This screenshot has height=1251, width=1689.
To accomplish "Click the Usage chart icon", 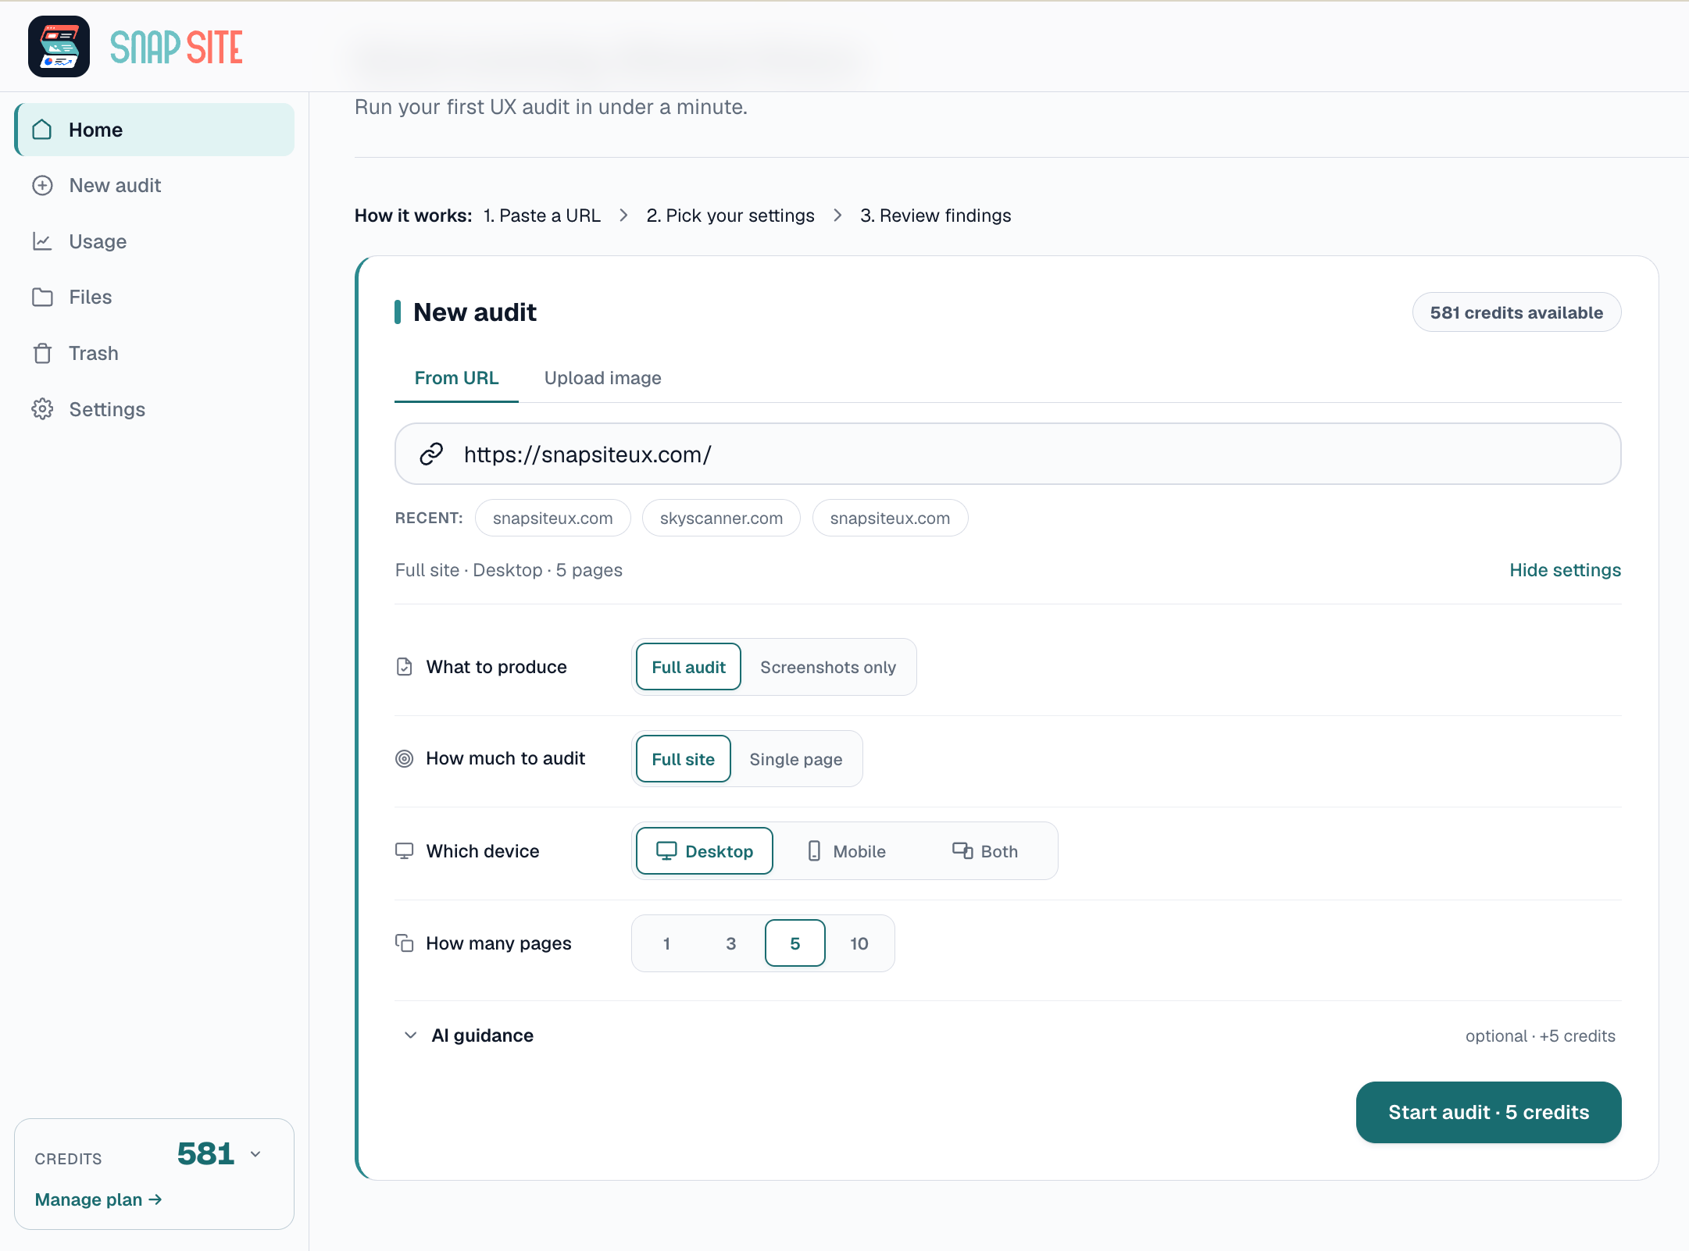I will coord(42,241).
